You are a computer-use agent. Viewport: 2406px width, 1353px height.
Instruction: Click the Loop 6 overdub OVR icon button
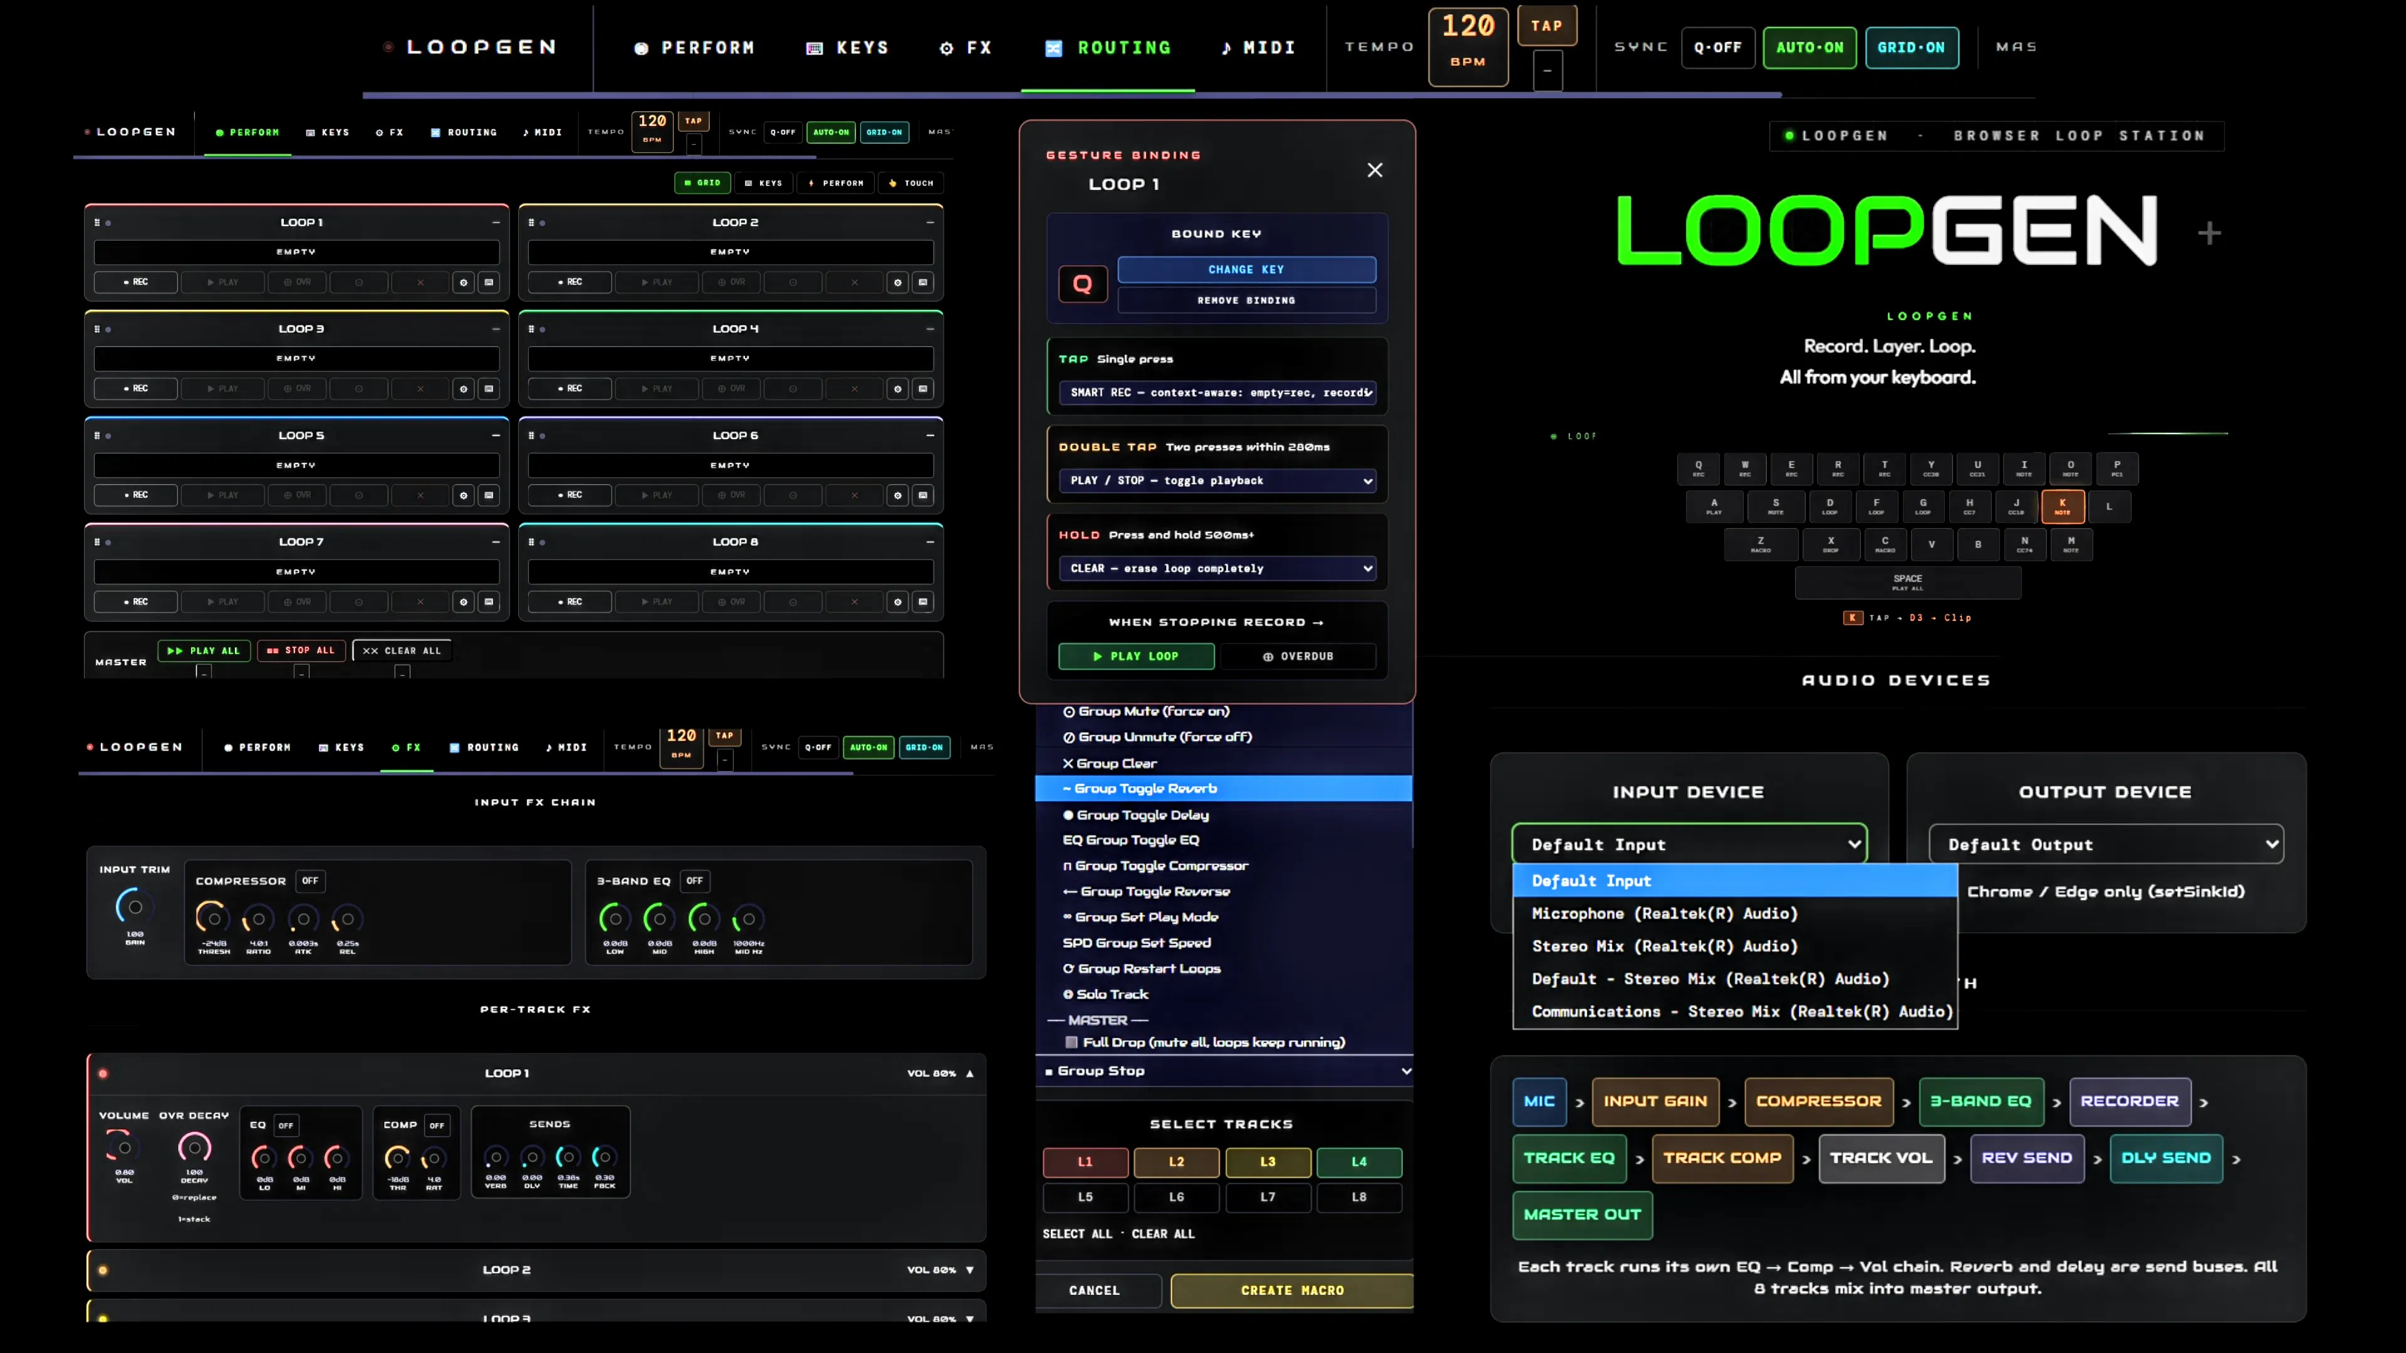click(x=731, y=495)
